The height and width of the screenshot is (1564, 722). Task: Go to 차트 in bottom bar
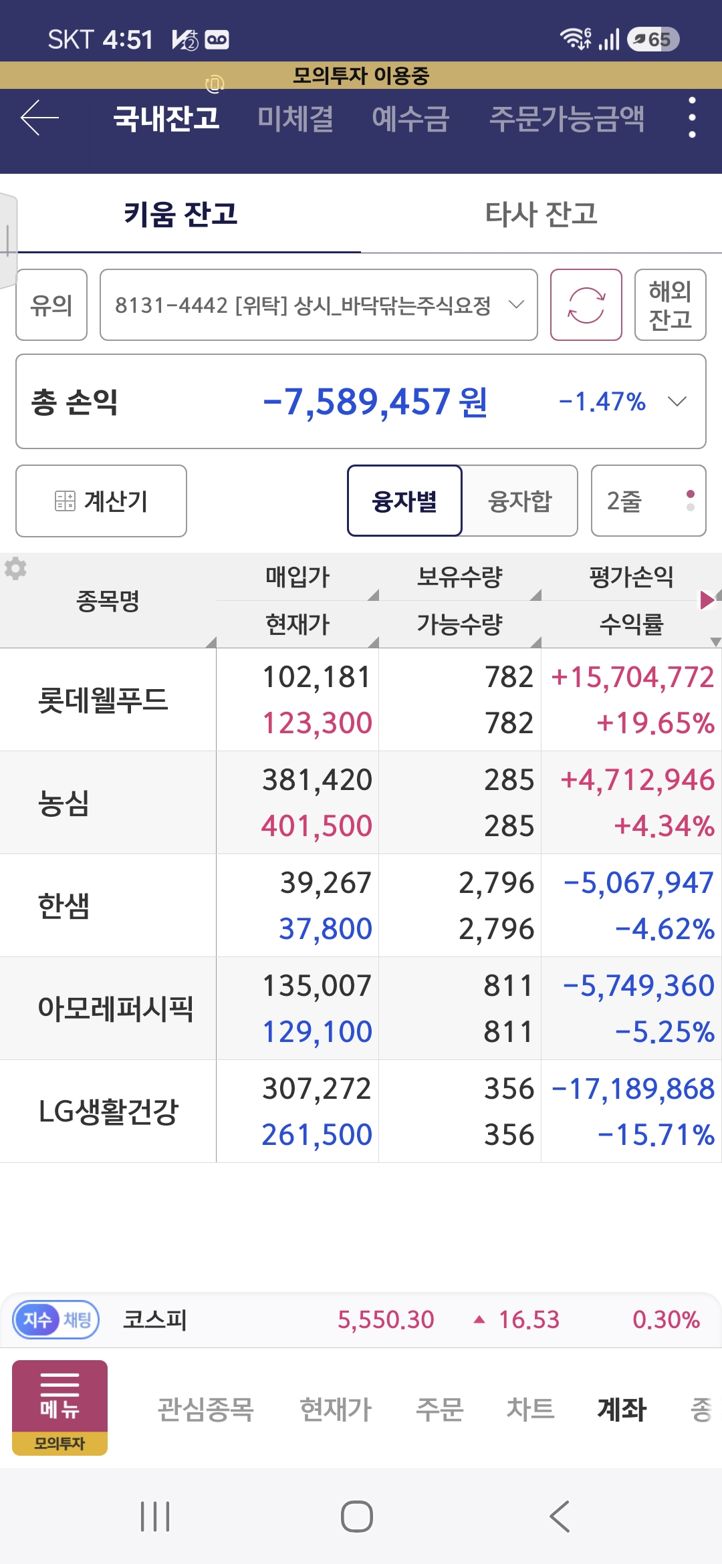[530, 1409]
